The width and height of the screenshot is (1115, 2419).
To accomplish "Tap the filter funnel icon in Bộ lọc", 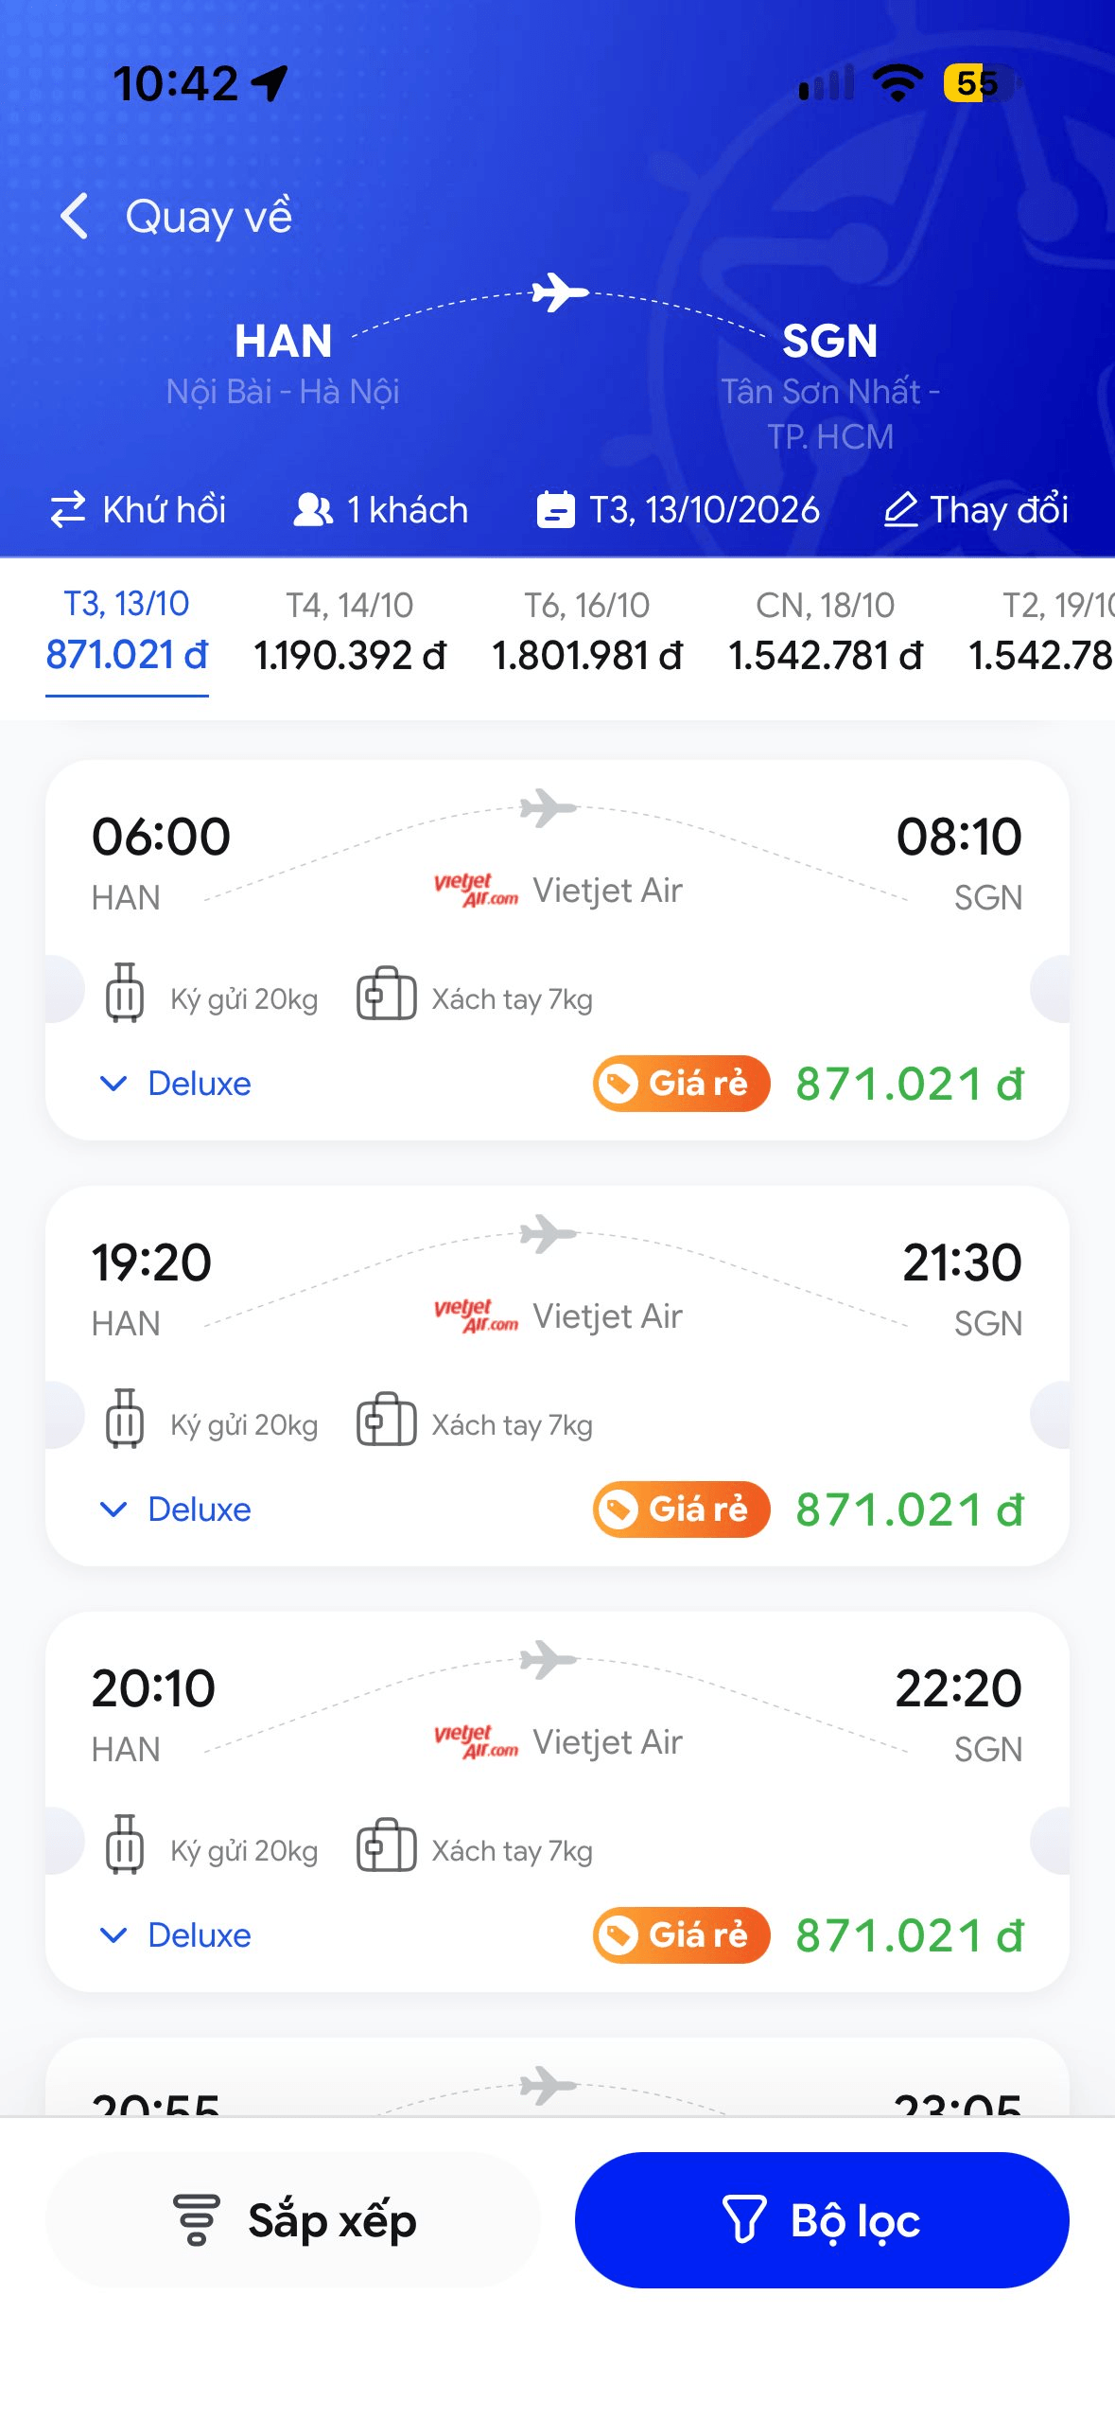I will (744, 2219).
